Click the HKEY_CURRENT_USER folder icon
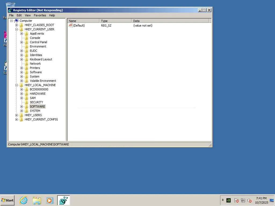Viewport: 275px width, 206px height. pos(21,29)
